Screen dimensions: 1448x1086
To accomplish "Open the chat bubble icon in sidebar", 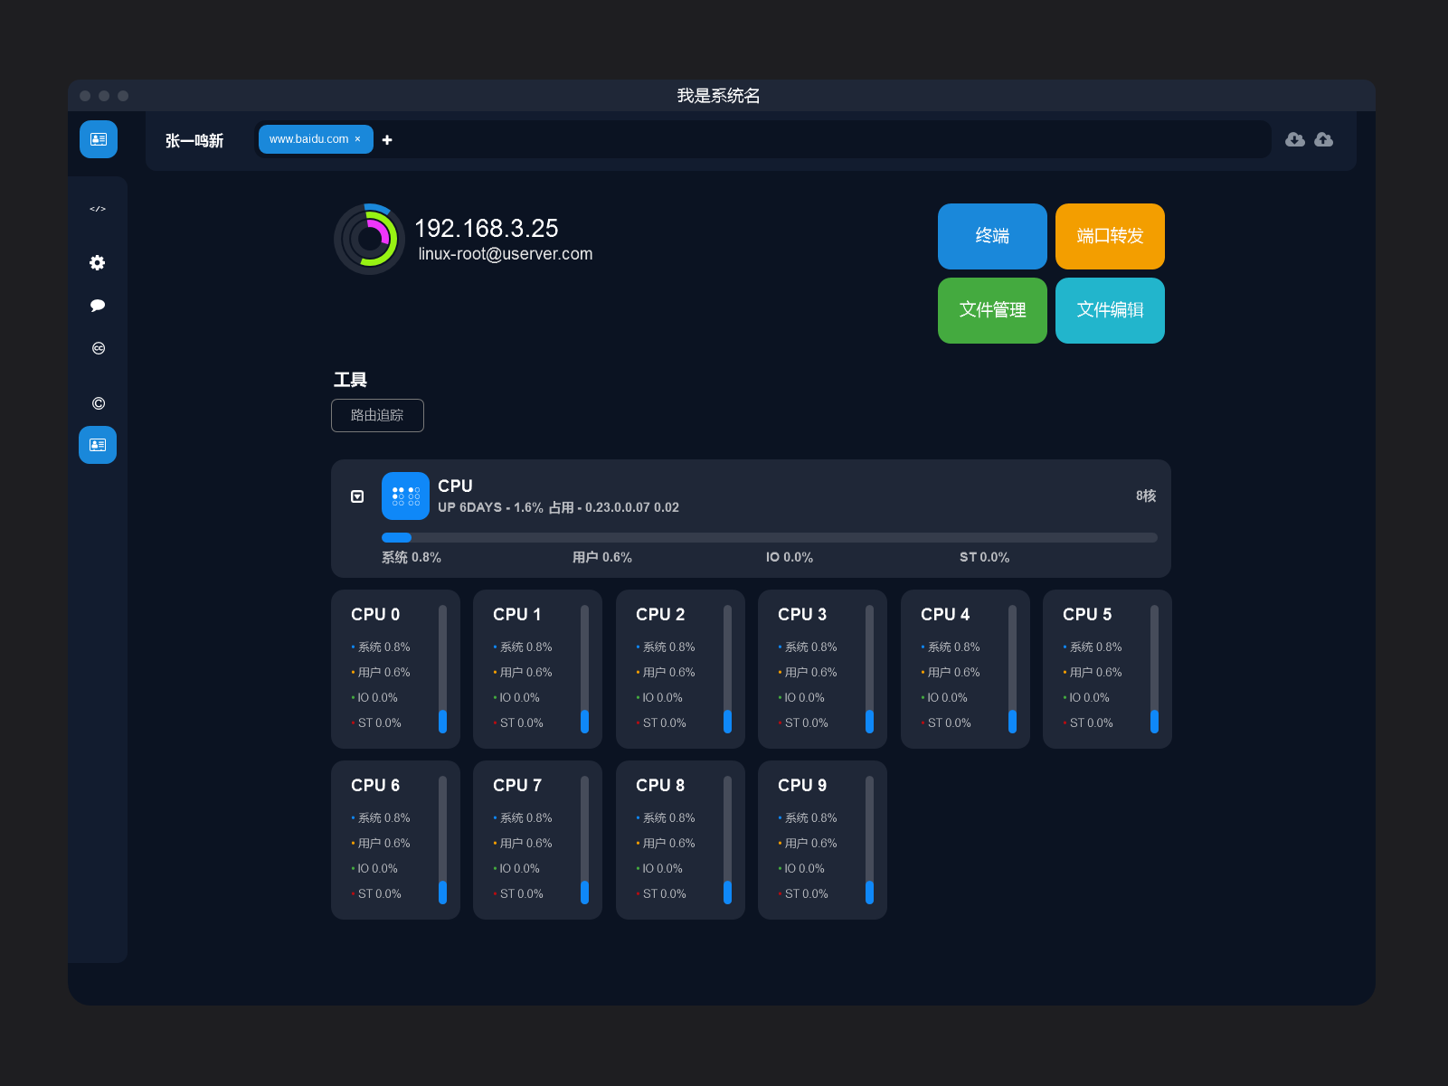I will [x=98, y=306].
